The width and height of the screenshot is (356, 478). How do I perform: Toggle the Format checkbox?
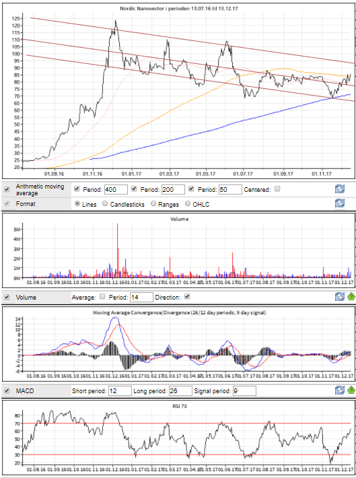click(x=7, y=203)
